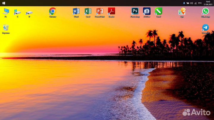Launch the WhatsApp shortcut

point(205,12)
